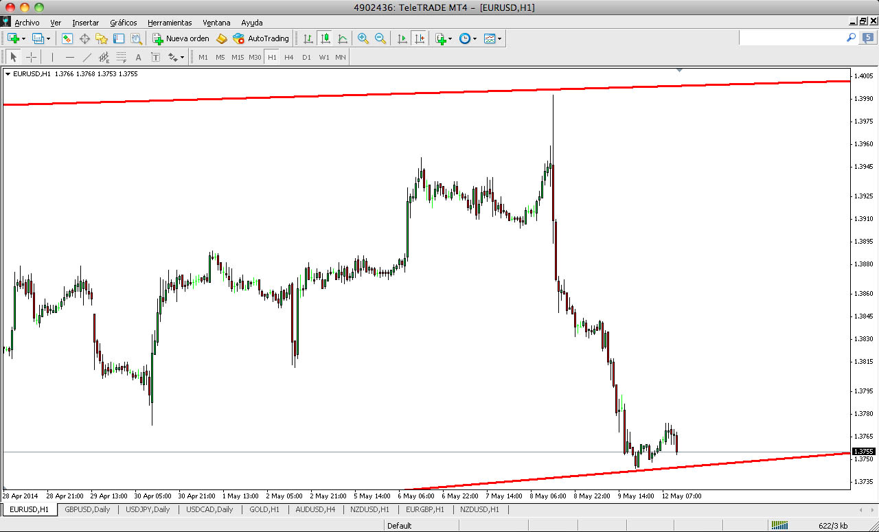Open the Strategy Tester icon
879x532 pixels.
coord(136,38)
